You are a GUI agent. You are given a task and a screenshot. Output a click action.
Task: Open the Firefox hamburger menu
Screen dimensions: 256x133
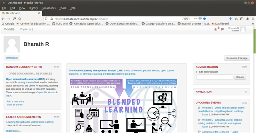253,19
